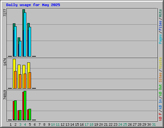This screenshot has width=164, height=128.
Task: Click the Files legend label
Action: (160, 26)
